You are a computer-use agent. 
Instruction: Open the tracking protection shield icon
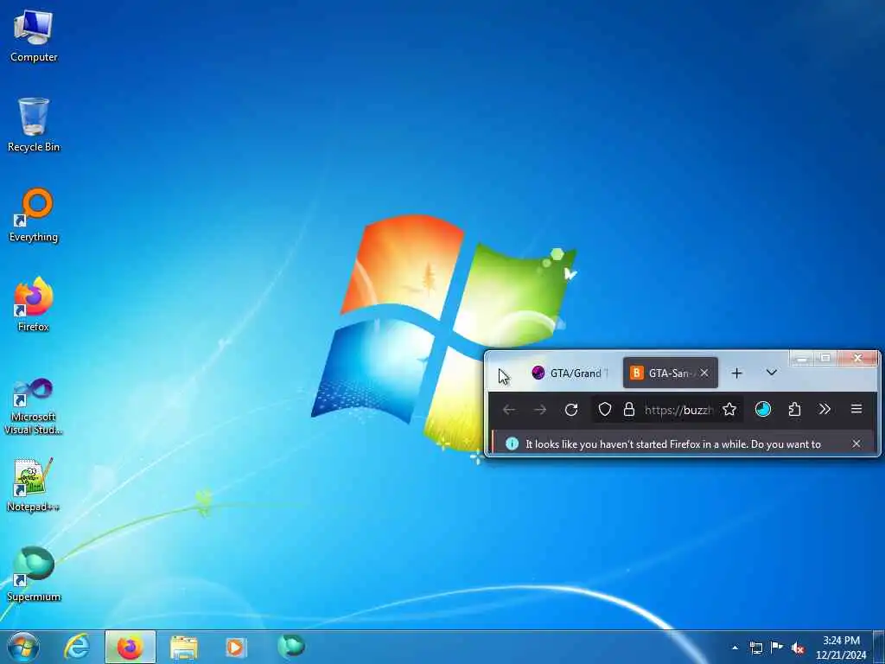[x=604, y=409]
